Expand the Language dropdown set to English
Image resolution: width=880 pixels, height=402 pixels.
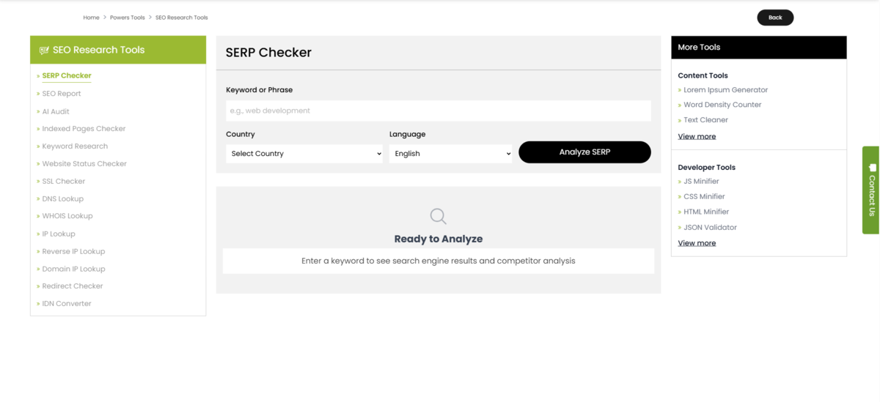pos(451,154)
